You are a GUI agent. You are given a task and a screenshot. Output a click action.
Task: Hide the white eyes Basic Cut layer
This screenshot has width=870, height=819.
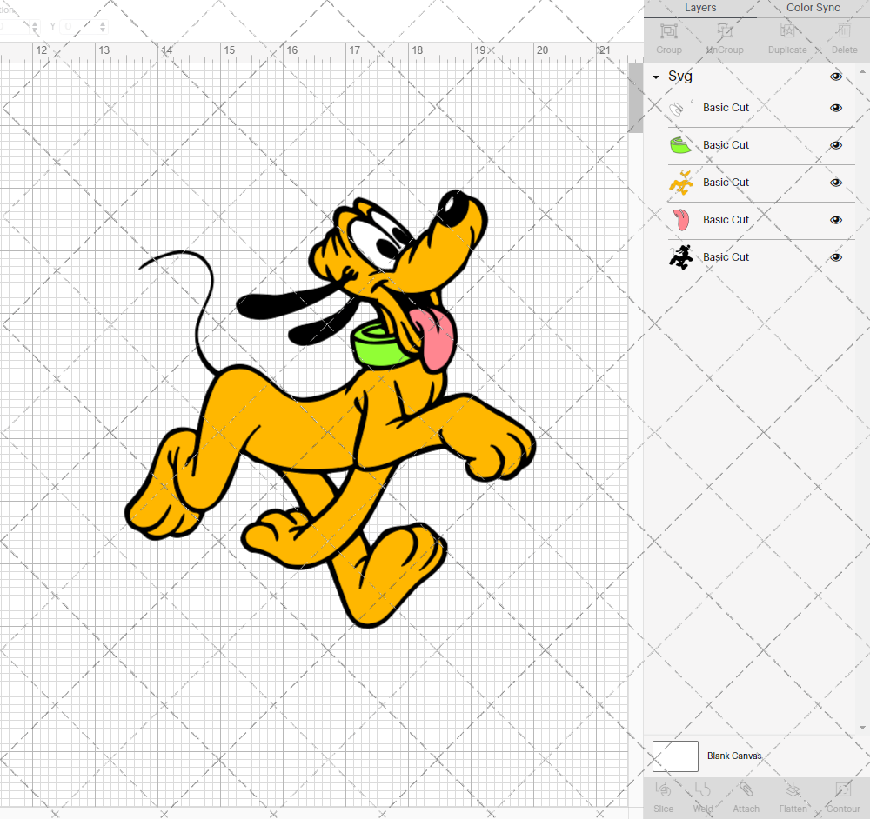click(x=835, y=108)
